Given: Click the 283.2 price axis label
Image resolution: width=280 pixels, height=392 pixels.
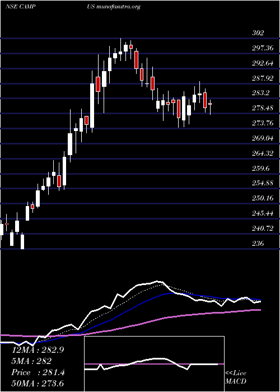Looking at the screenshot, I should pos(260,93).
